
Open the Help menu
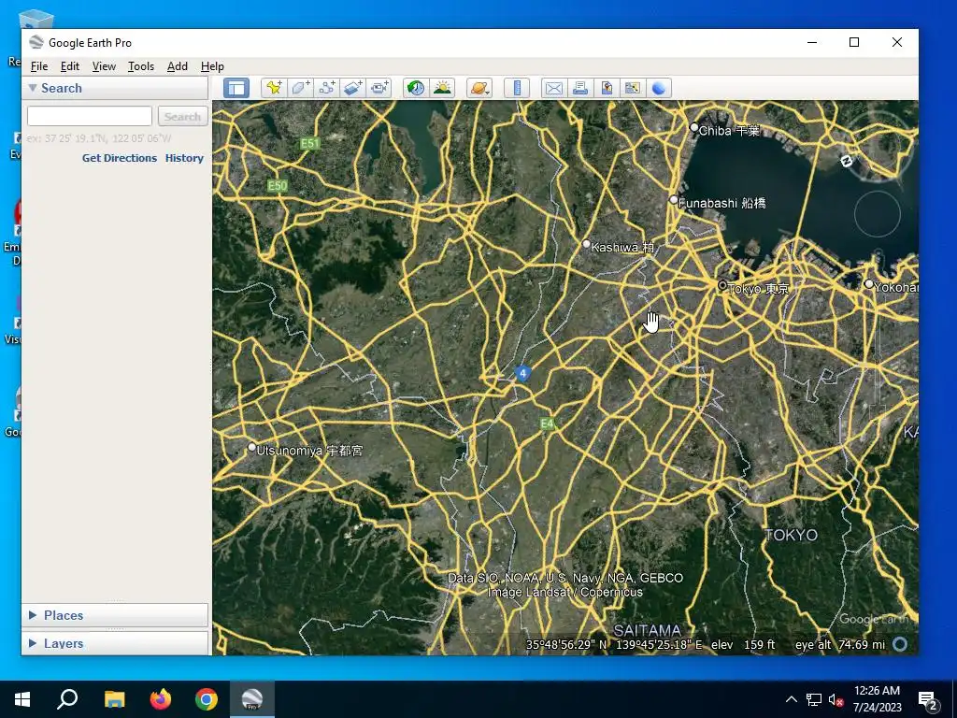pos(212,66)
